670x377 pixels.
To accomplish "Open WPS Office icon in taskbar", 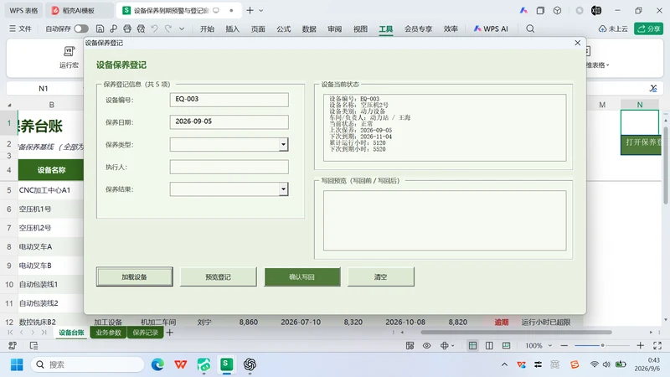I will 180,364.
